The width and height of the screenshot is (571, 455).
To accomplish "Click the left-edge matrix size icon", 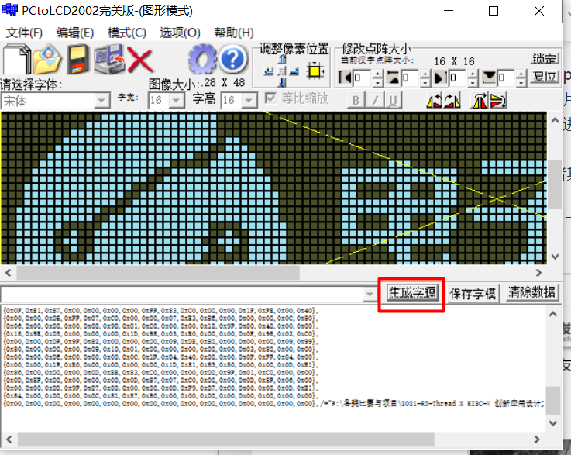I will (345, 78).
